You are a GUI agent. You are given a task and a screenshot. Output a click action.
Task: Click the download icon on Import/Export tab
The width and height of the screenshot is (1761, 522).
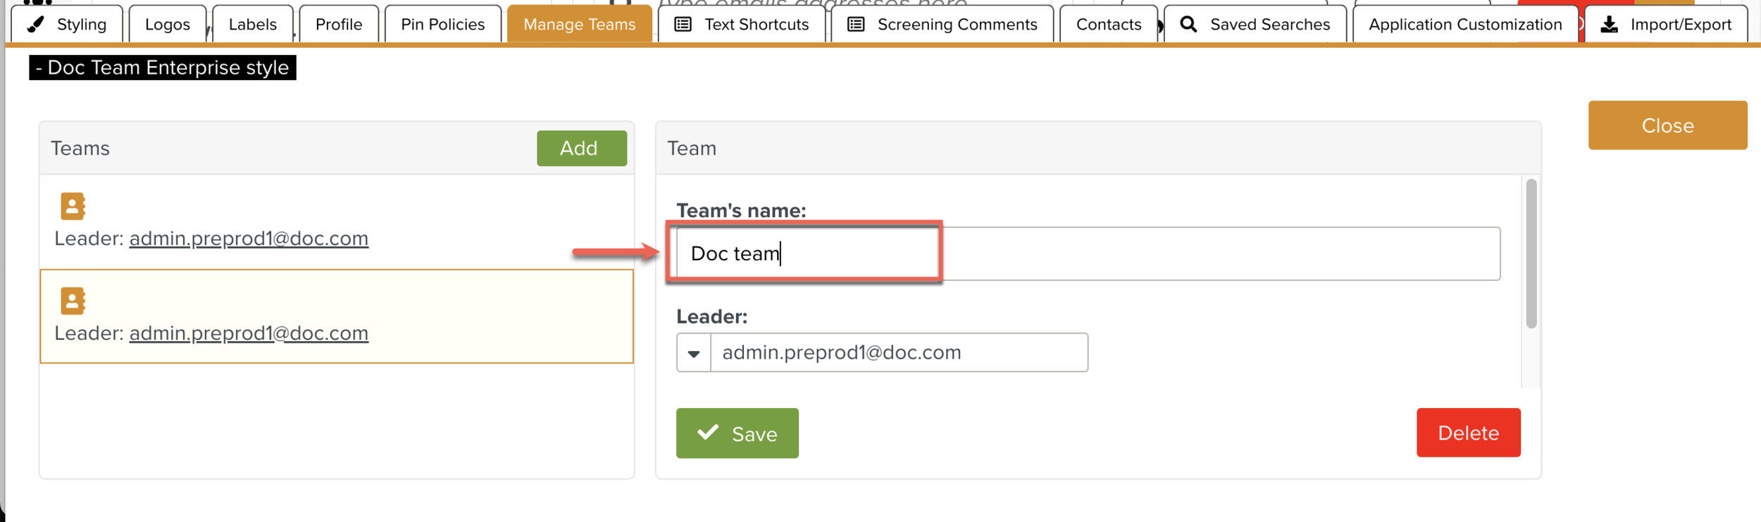pos(1610,25)
